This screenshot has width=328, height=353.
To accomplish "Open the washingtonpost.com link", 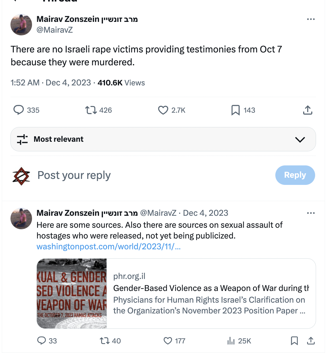I will pos(108,247).
